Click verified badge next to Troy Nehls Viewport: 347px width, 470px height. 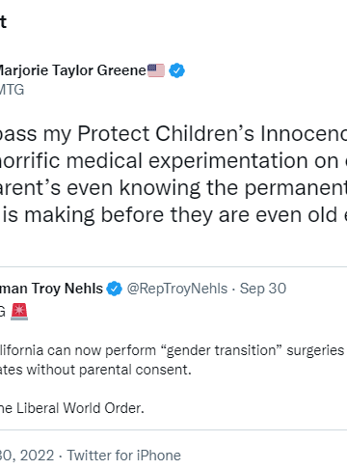(x=115, y=289)
